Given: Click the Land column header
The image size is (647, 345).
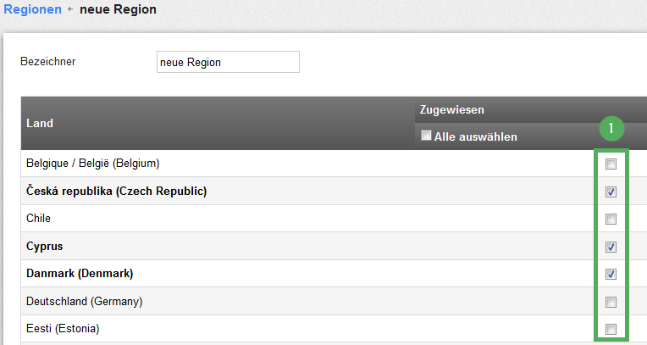Looking at the screenshot, I should (x=40, y=123).
